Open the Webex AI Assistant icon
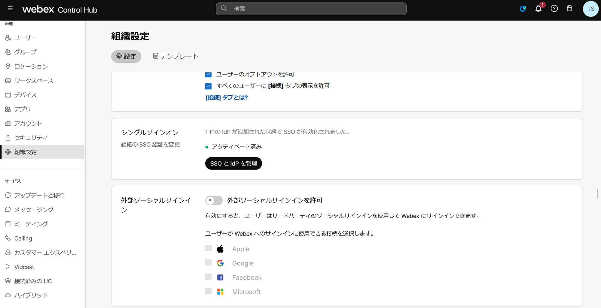 point(523,9)
